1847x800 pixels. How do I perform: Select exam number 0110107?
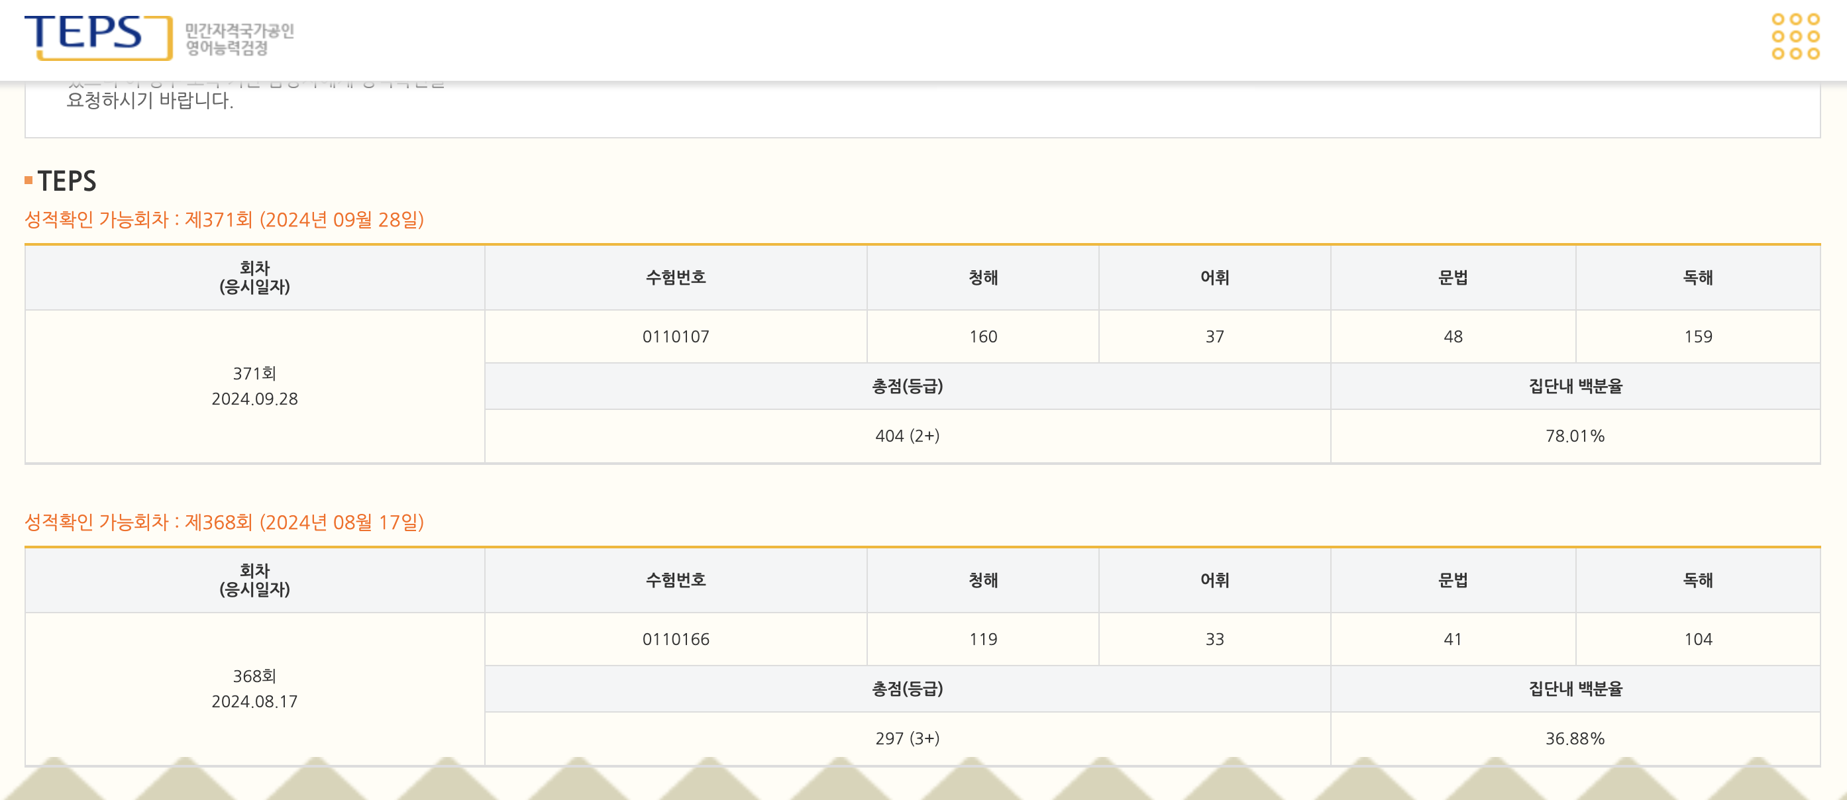point(676,337)
